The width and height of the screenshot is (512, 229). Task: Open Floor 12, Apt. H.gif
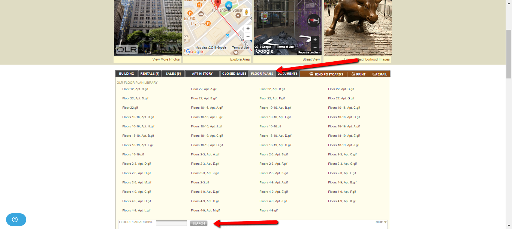[135, 89]
